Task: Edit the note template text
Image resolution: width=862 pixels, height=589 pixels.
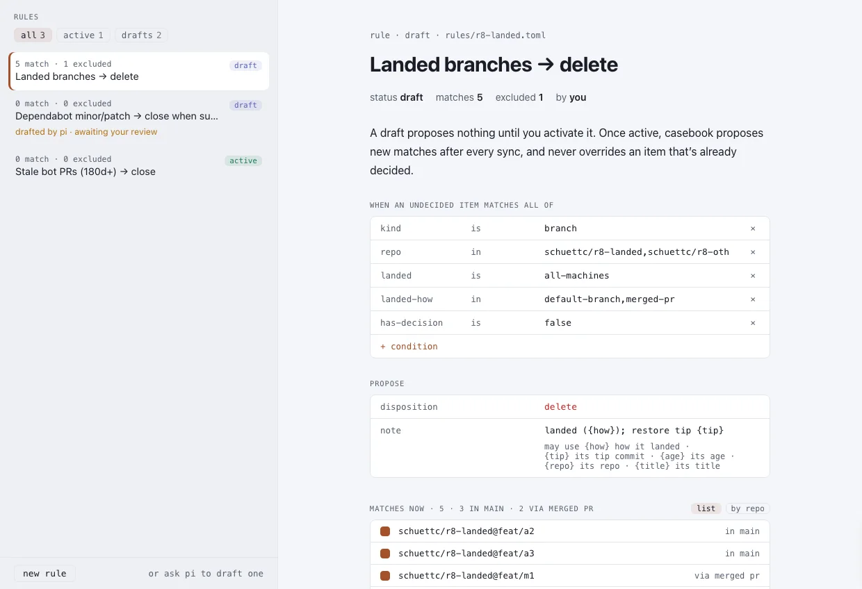Action: [634, 431]
